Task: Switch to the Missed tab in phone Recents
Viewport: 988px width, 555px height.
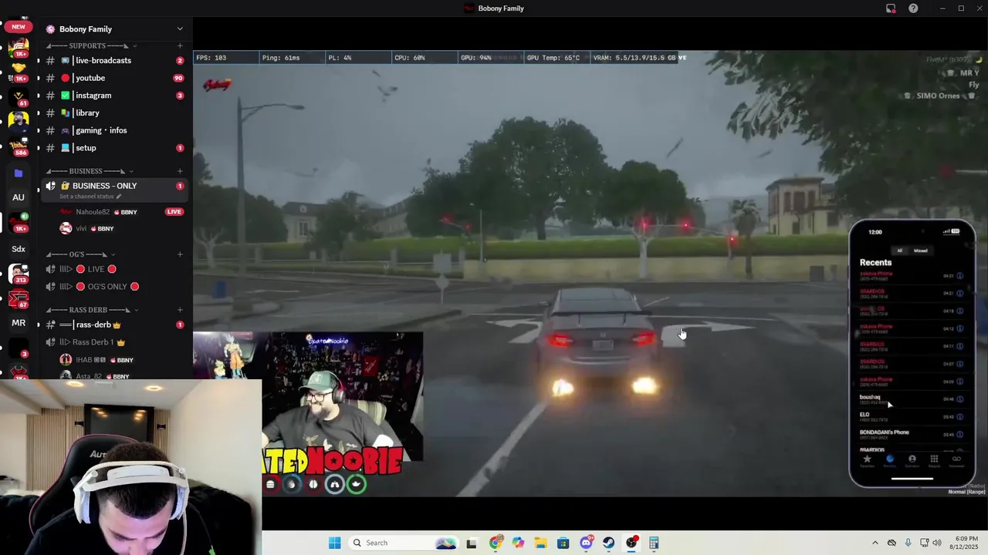Action: [x=921, y=251]
